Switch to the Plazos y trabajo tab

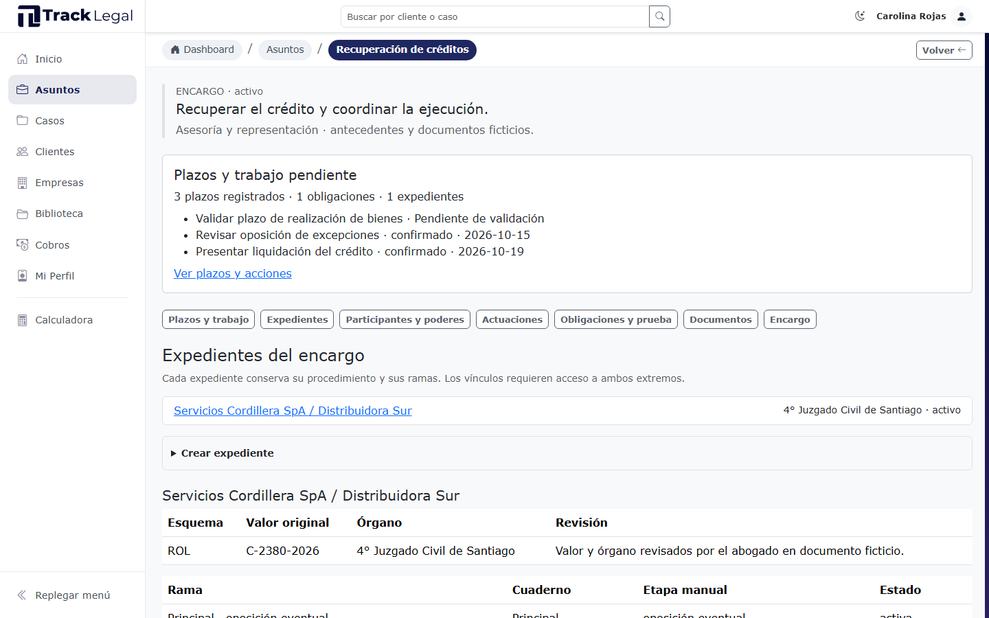point(209,319)
